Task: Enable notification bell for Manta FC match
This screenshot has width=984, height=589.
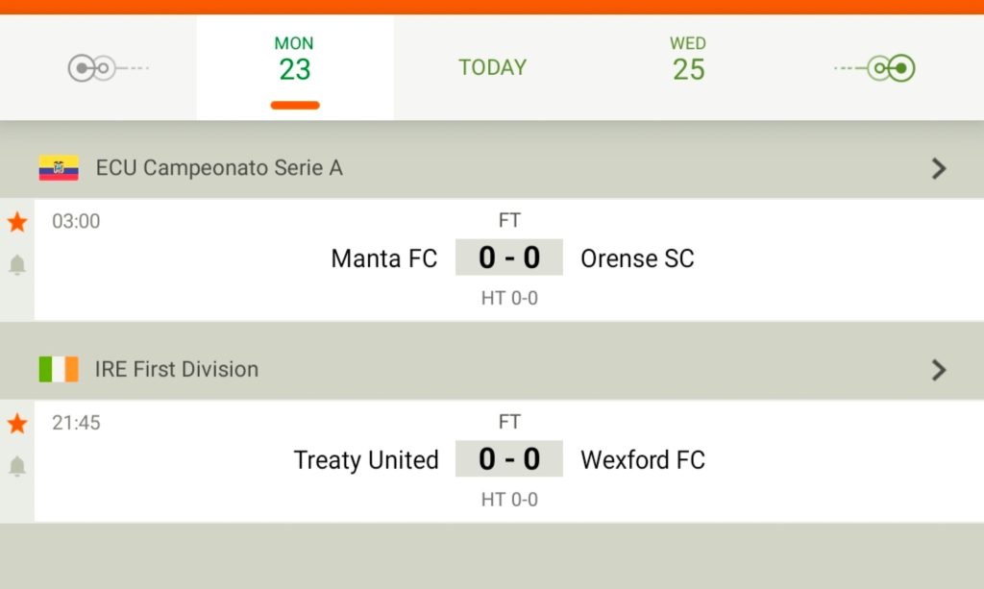Action: pyautogui.click(x=17, y=264)
